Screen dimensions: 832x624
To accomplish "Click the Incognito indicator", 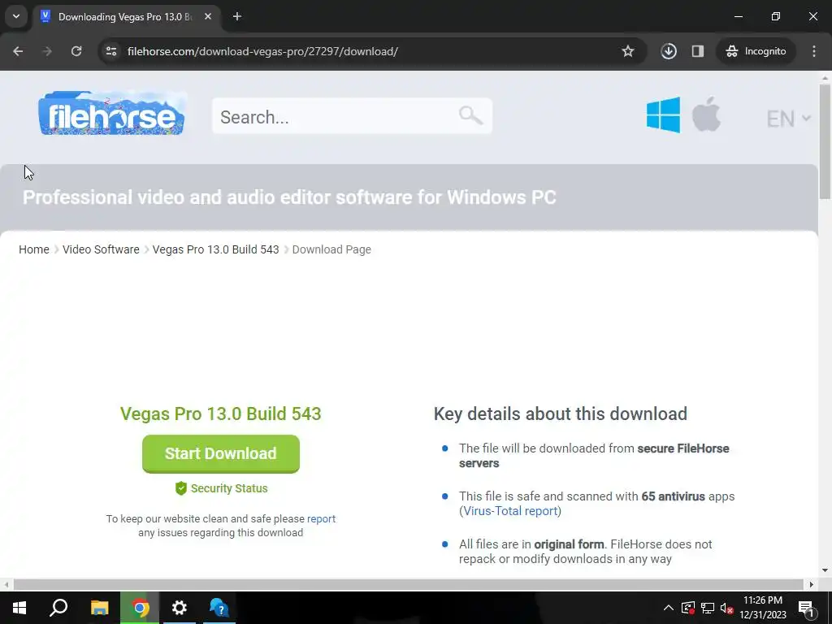I will click(x=756, y=51).
